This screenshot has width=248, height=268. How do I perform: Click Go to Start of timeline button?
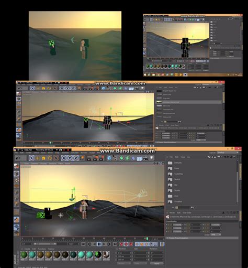click(83, 244)
